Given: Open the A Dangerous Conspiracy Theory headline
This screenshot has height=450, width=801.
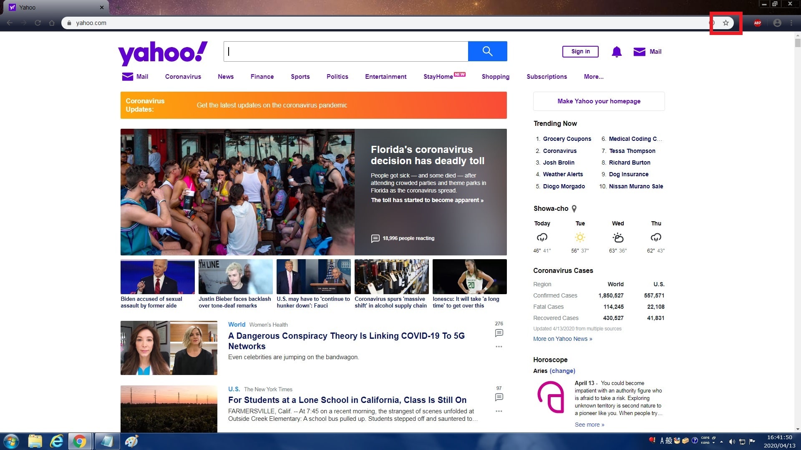Looking at the screenshot, I should point(346,341).
